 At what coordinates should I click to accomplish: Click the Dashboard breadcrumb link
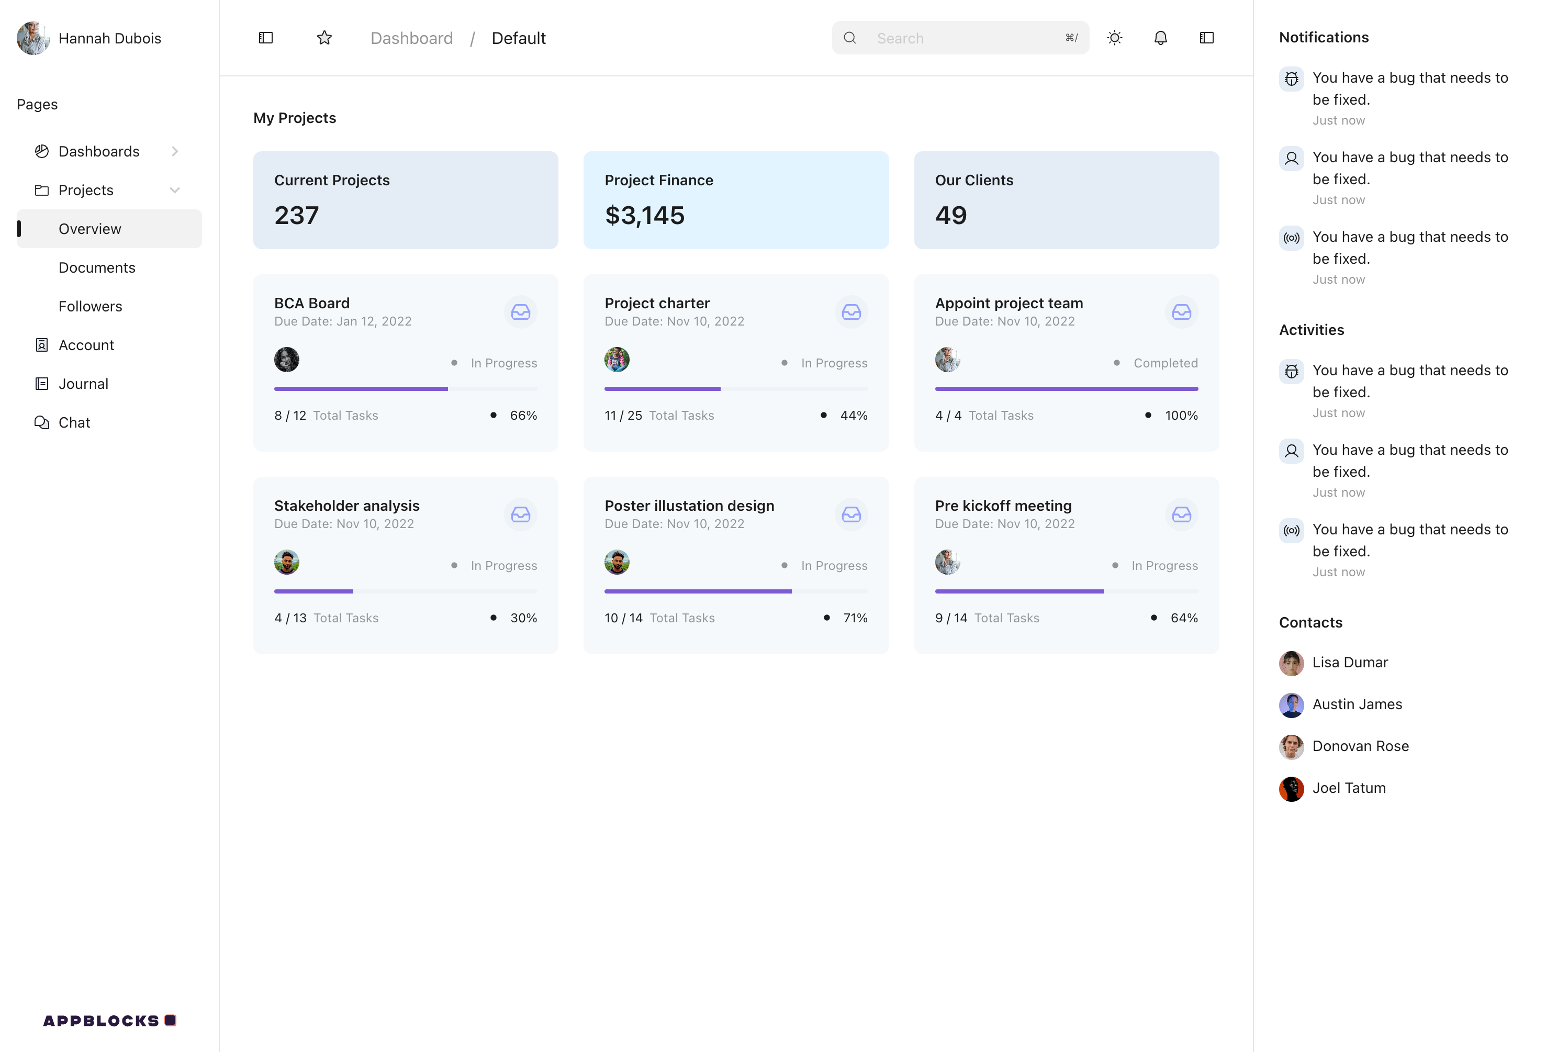click(411, 38)
